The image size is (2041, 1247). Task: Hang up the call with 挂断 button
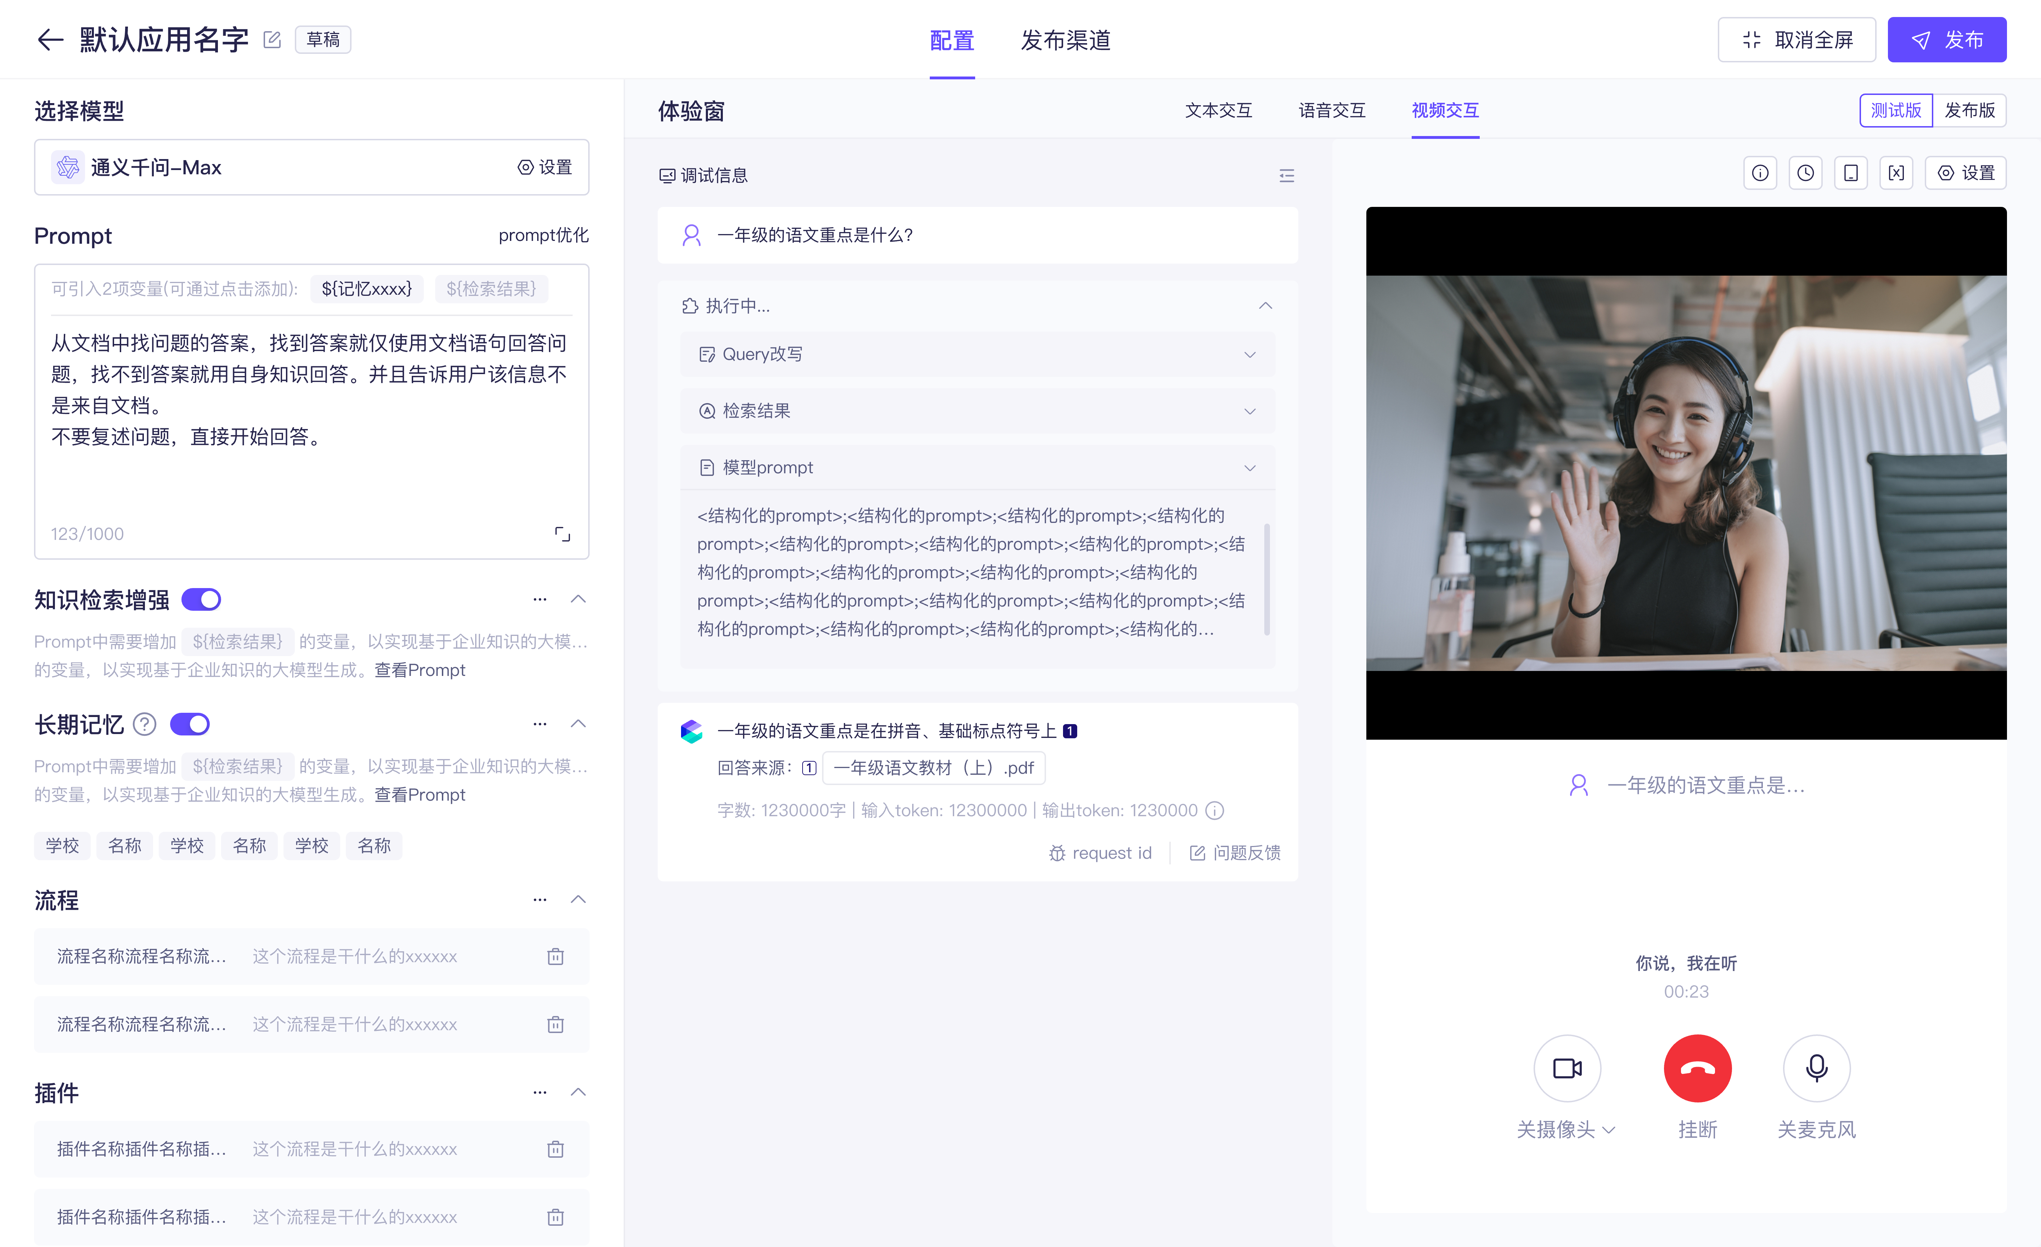coord(1697,1068)
